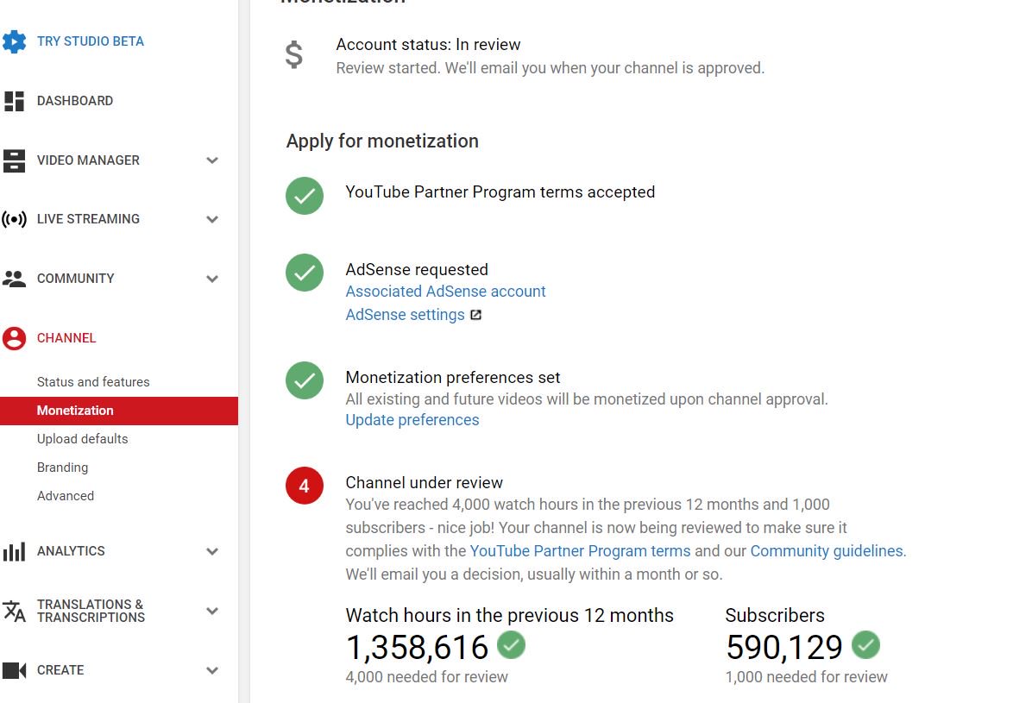1013x703 pixels.
Task: Click green check beside Monetization preferences set
Action: (305, 380)
